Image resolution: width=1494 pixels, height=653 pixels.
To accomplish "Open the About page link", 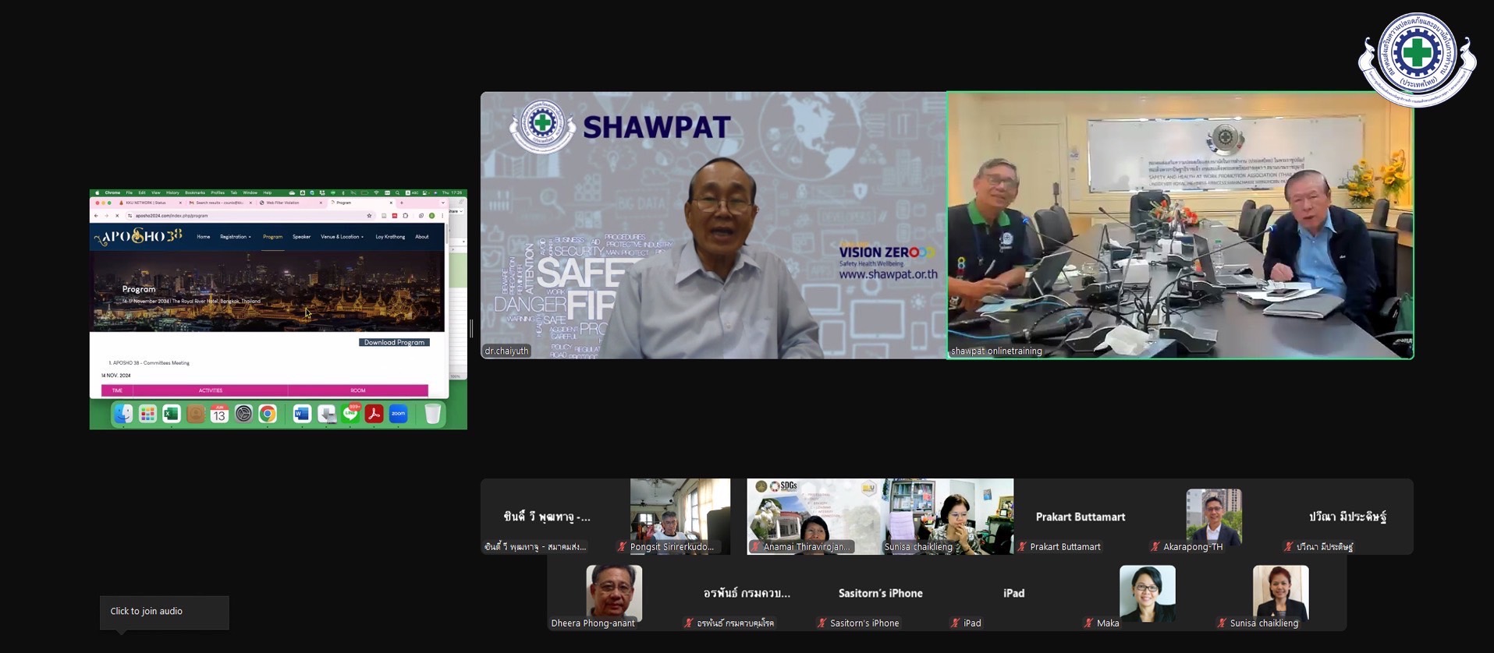I will point(422,237).
